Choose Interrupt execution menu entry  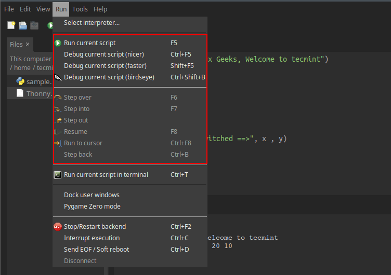coord(92,238)
